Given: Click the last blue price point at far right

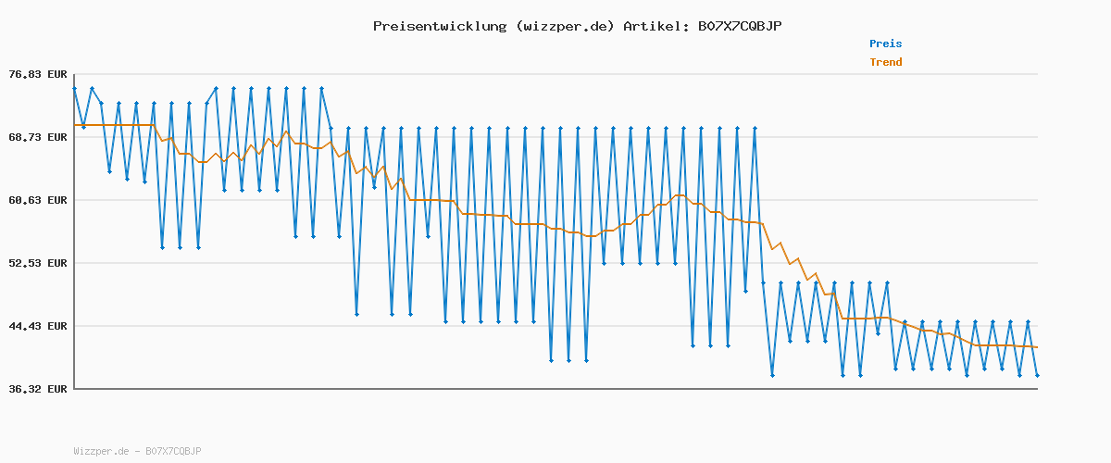Looking at the screenshot, I should 1037,375.
